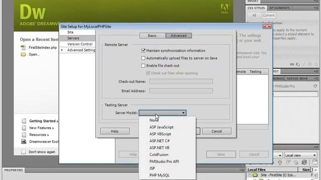Click the Adobe logo icon
321x180 pixels.
tap(224, 8)
